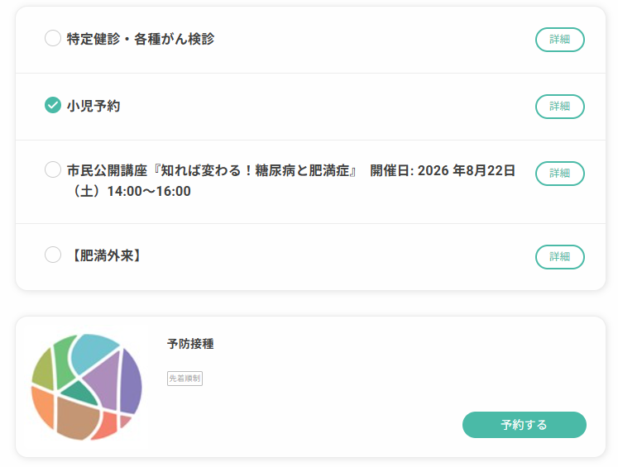Viewport: 618px width, 467px height.
Task: Select the 市民公開講座 radio button
Action: tap(53, 169)
